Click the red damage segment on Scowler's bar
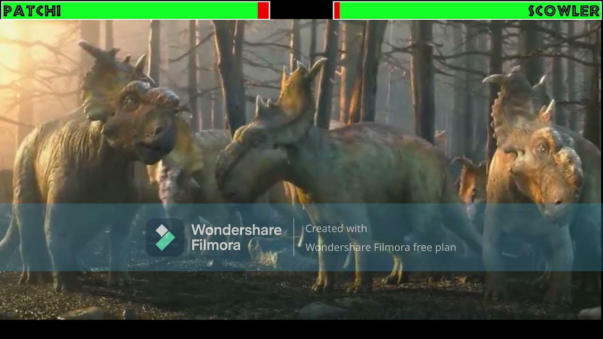Image resolution: width=603 pixels, height=339 pixels. click(337, 10)
